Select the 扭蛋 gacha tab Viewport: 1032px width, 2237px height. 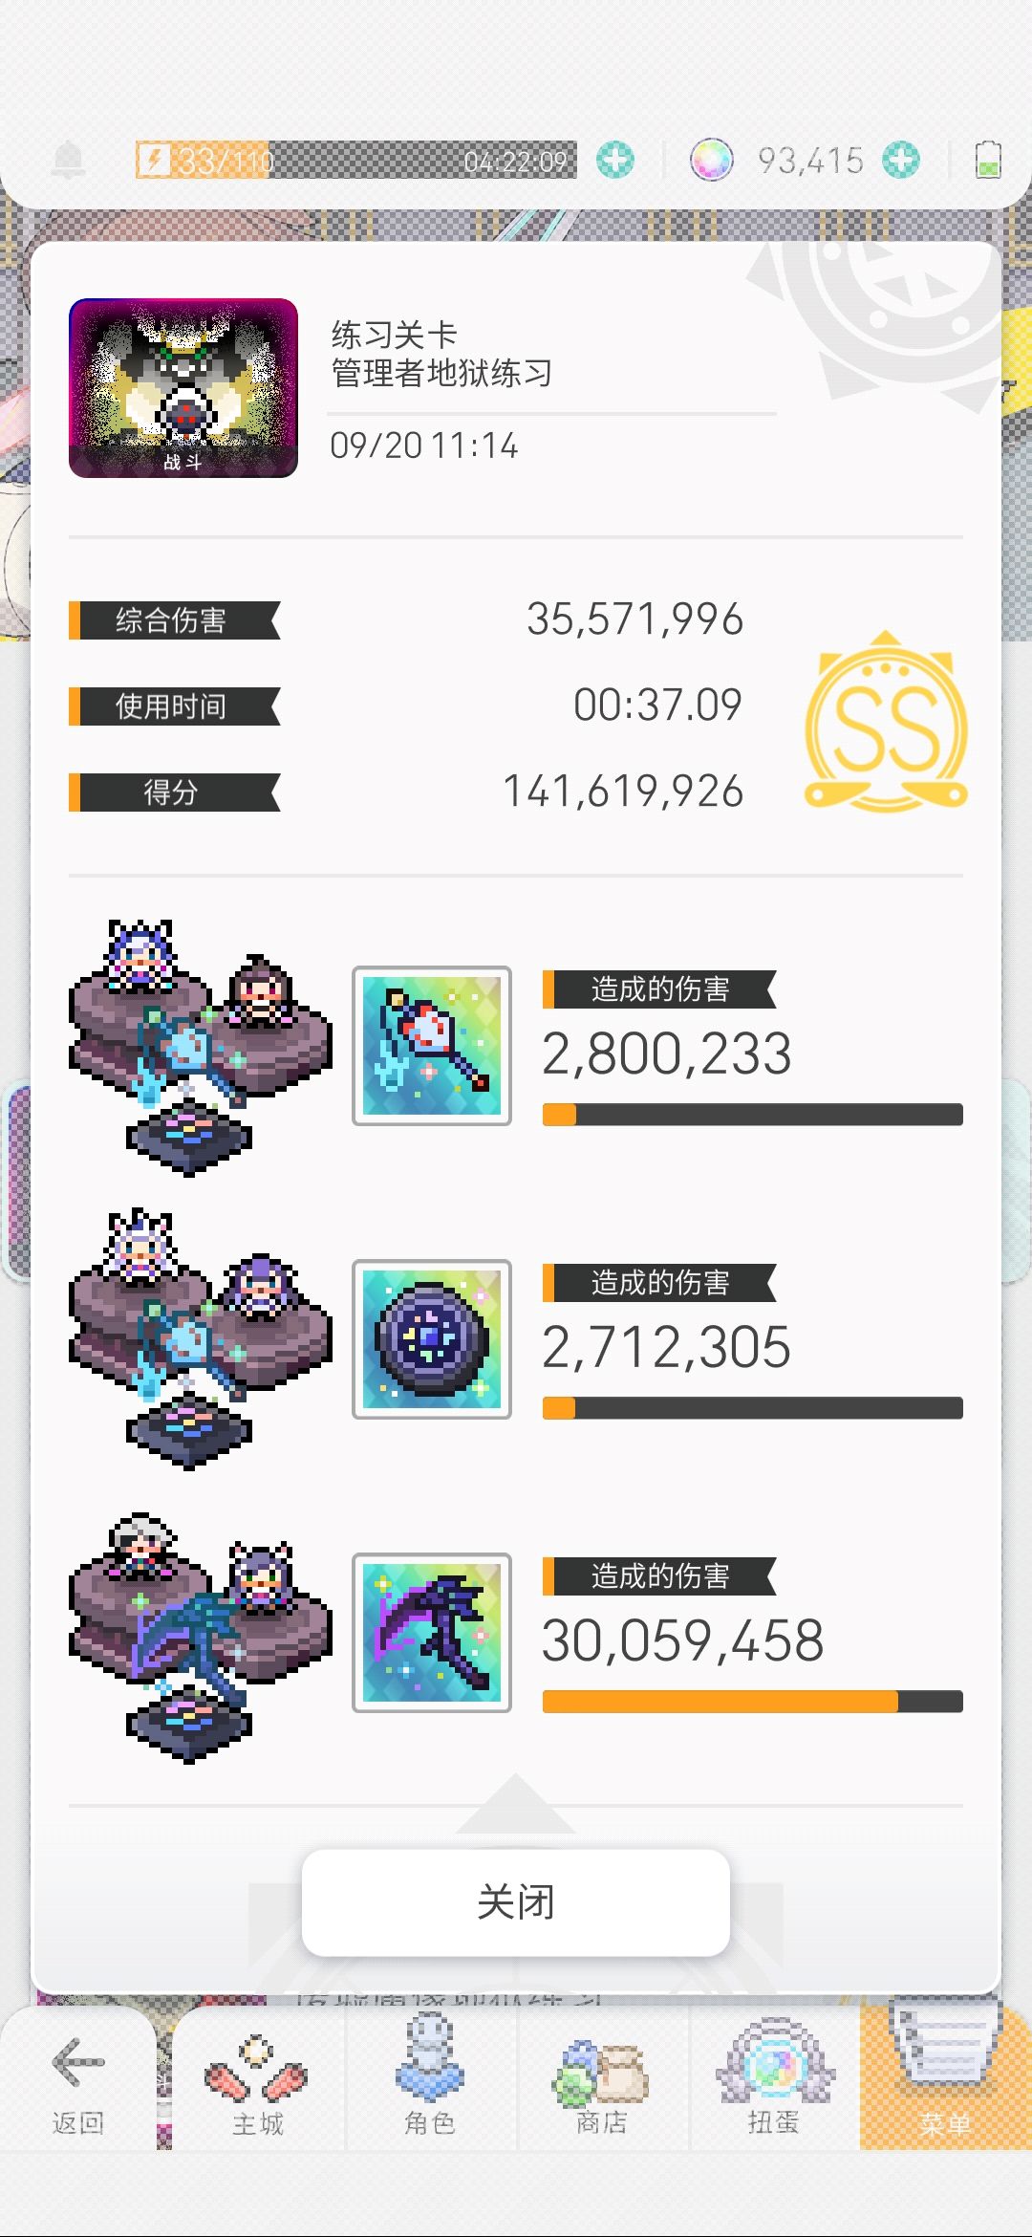[774, 2084]
